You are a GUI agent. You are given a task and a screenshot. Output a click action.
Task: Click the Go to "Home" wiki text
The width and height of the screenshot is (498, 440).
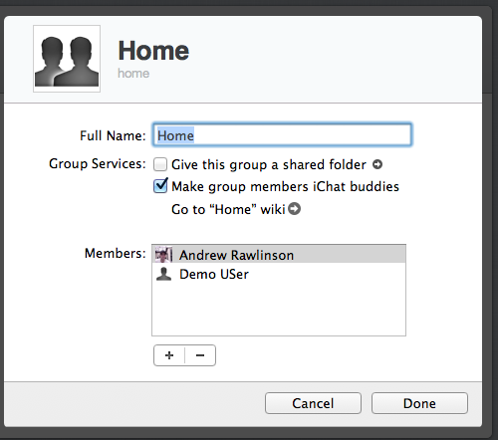coord(228,209)
